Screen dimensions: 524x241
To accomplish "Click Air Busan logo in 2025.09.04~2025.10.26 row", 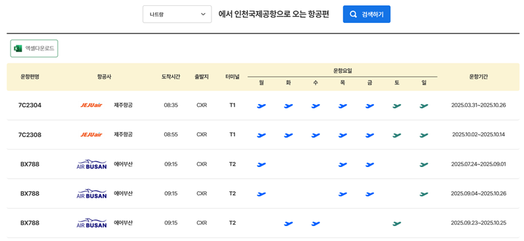I will (92, 194).
